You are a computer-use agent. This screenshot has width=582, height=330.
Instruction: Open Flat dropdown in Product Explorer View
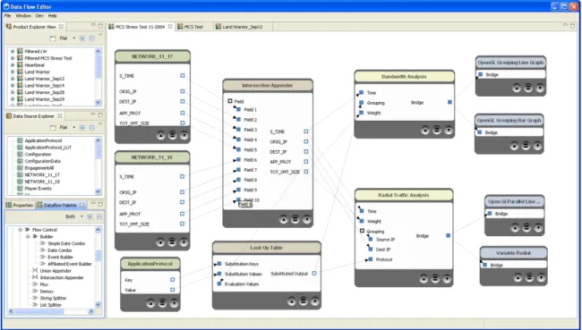pos(73,38)
